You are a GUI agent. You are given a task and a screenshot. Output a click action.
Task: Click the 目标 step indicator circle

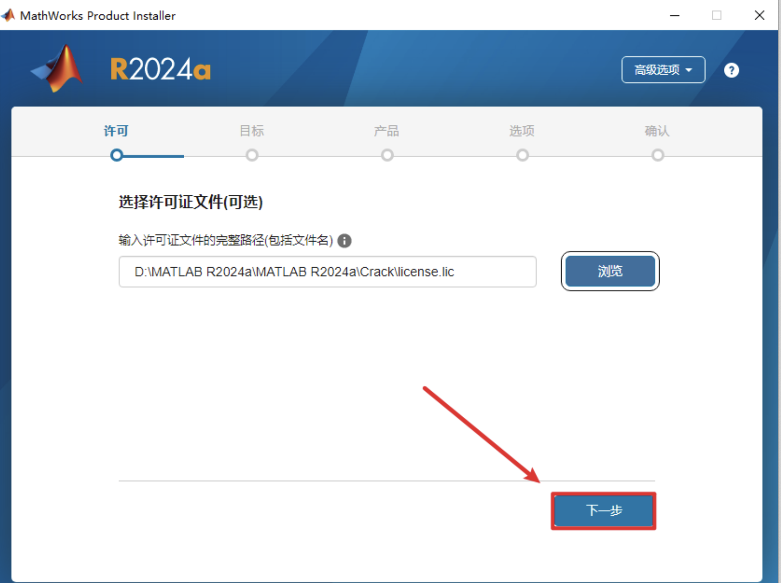tap(252, 155)
